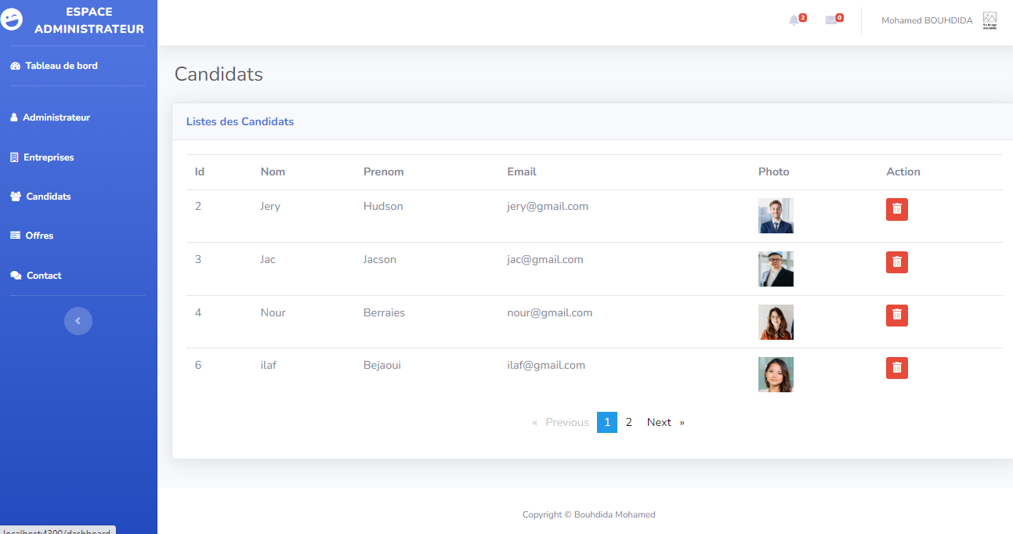Open Mohamed BOUHDIDA user menu

(x=927, y=20)
